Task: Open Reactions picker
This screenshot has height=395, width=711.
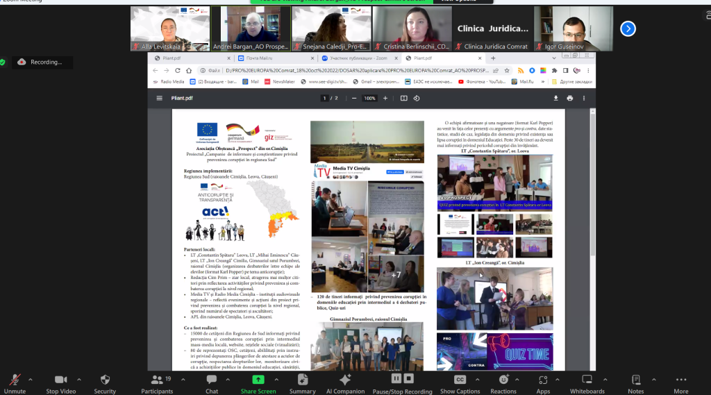Action: pyautogui.click(x=503, y=384)
